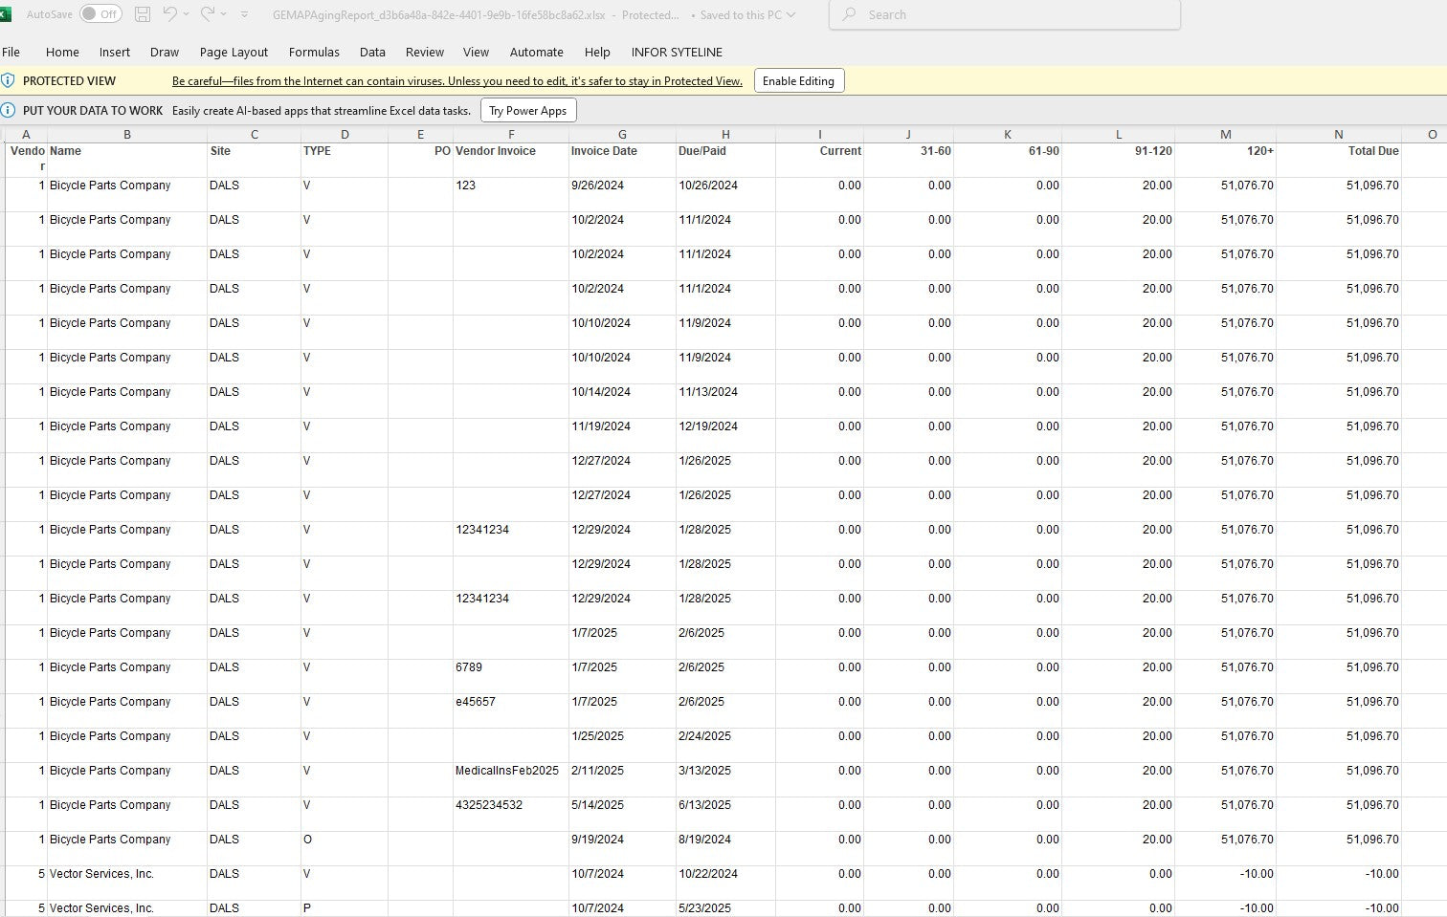Open Customize Quick Access Toolbar dropdown
The image size is (1447, 917).
tap(244, 14)
